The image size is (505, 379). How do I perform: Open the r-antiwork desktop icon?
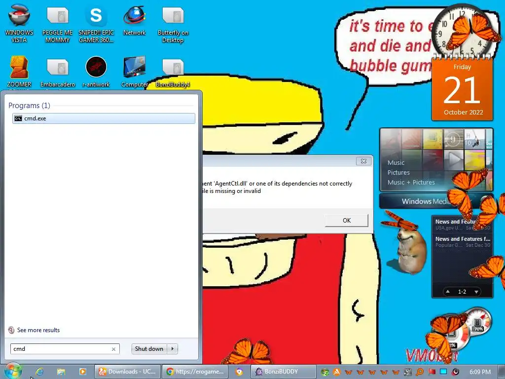[x=96, y=72]
